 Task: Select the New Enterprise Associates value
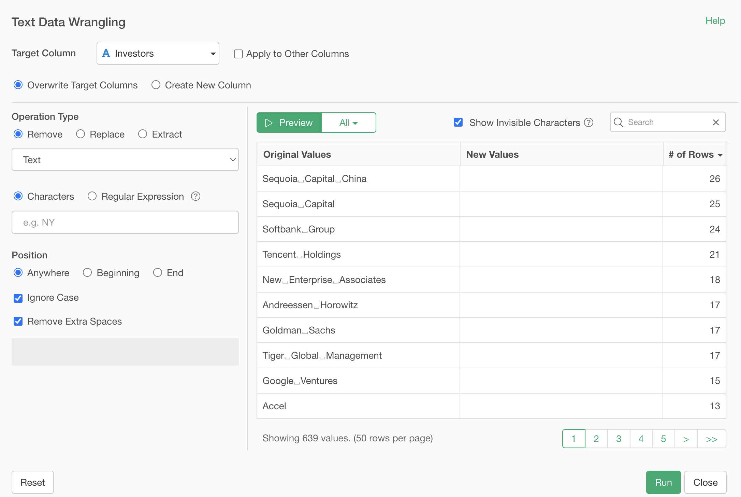[x=324, y=280]
